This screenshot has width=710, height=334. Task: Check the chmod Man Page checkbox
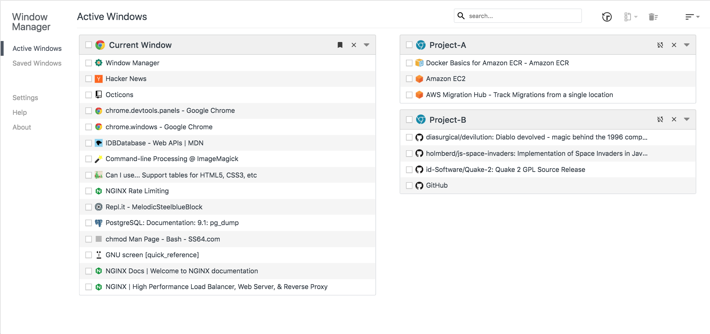point(89,239)
